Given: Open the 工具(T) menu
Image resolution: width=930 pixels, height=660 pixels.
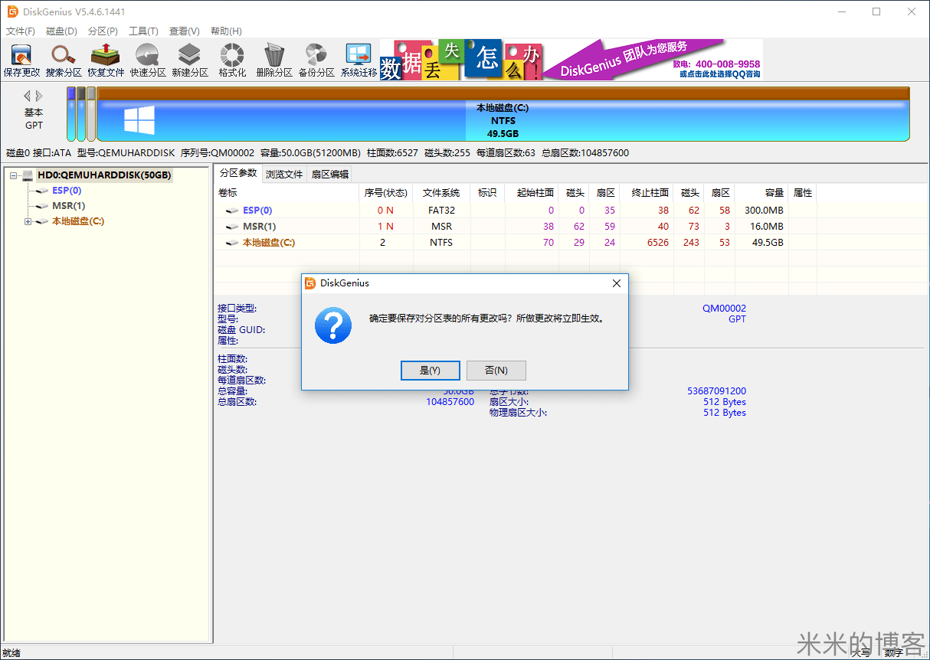Looking at the screenshot, I should [144, 31].
